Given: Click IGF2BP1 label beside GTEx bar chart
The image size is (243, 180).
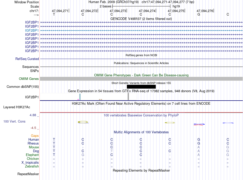Looking at the screenshot, I should coord(32,97).
